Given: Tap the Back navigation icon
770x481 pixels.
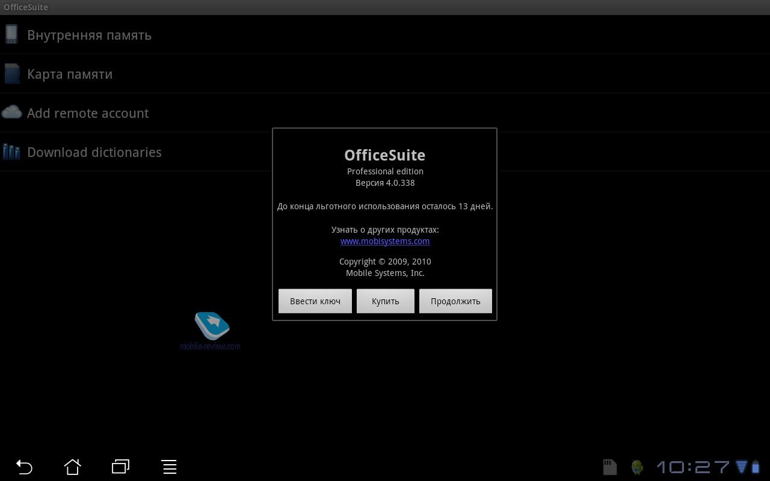Looking at the screenshot, I should pos(24,467).
